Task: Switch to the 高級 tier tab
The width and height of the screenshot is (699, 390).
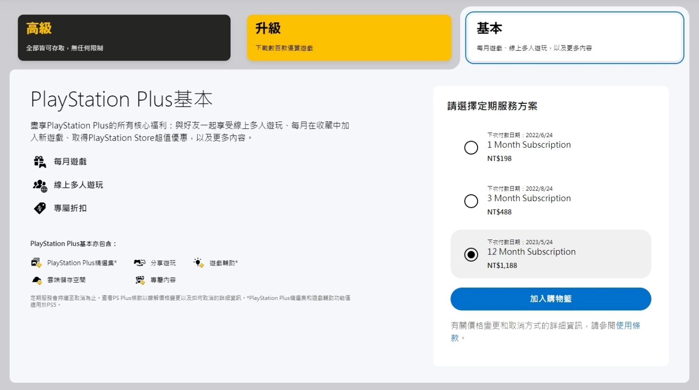Action: (x=124, y=37)
